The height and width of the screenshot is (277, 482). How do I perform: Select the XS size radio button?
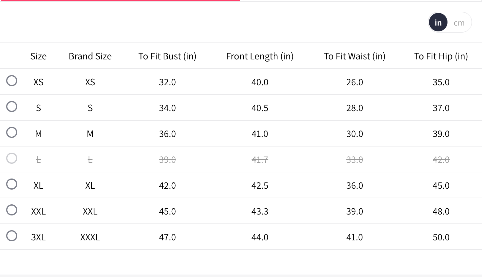point(12,81)
